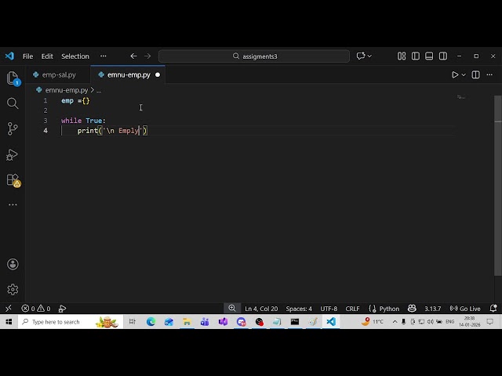The width and height of the screenshot is (502, 376).
Task: Click the VS Code logo in title bar
Action: click(9, 56)
